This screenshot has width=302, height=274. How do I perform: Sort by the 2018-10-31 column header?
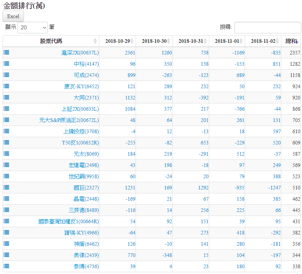[190, 41]
